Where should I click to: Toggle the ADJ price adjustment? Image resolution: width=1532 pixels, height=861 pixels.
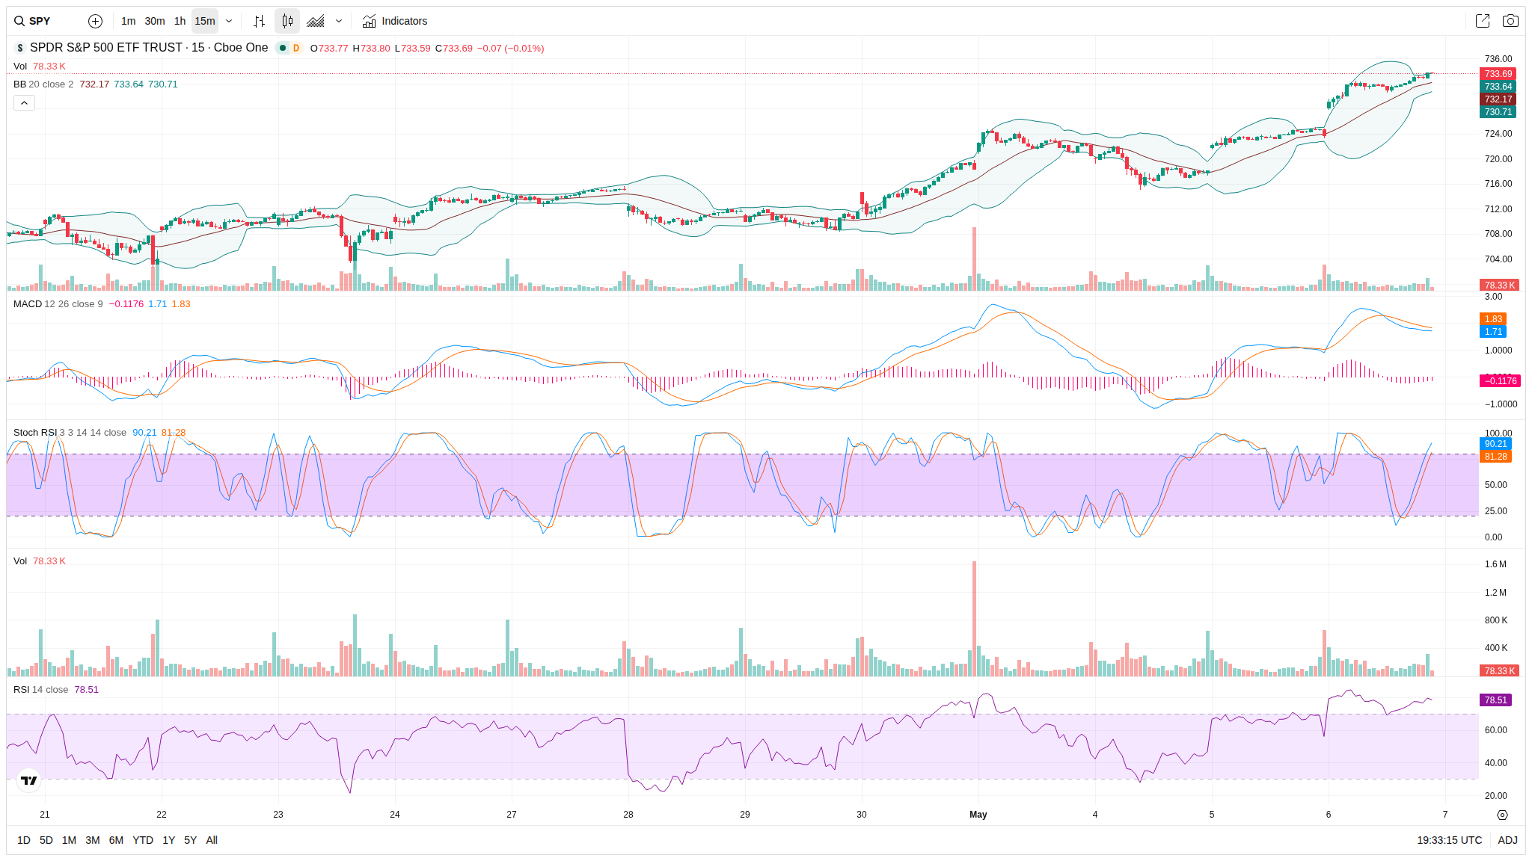(x=1507, y=840)
